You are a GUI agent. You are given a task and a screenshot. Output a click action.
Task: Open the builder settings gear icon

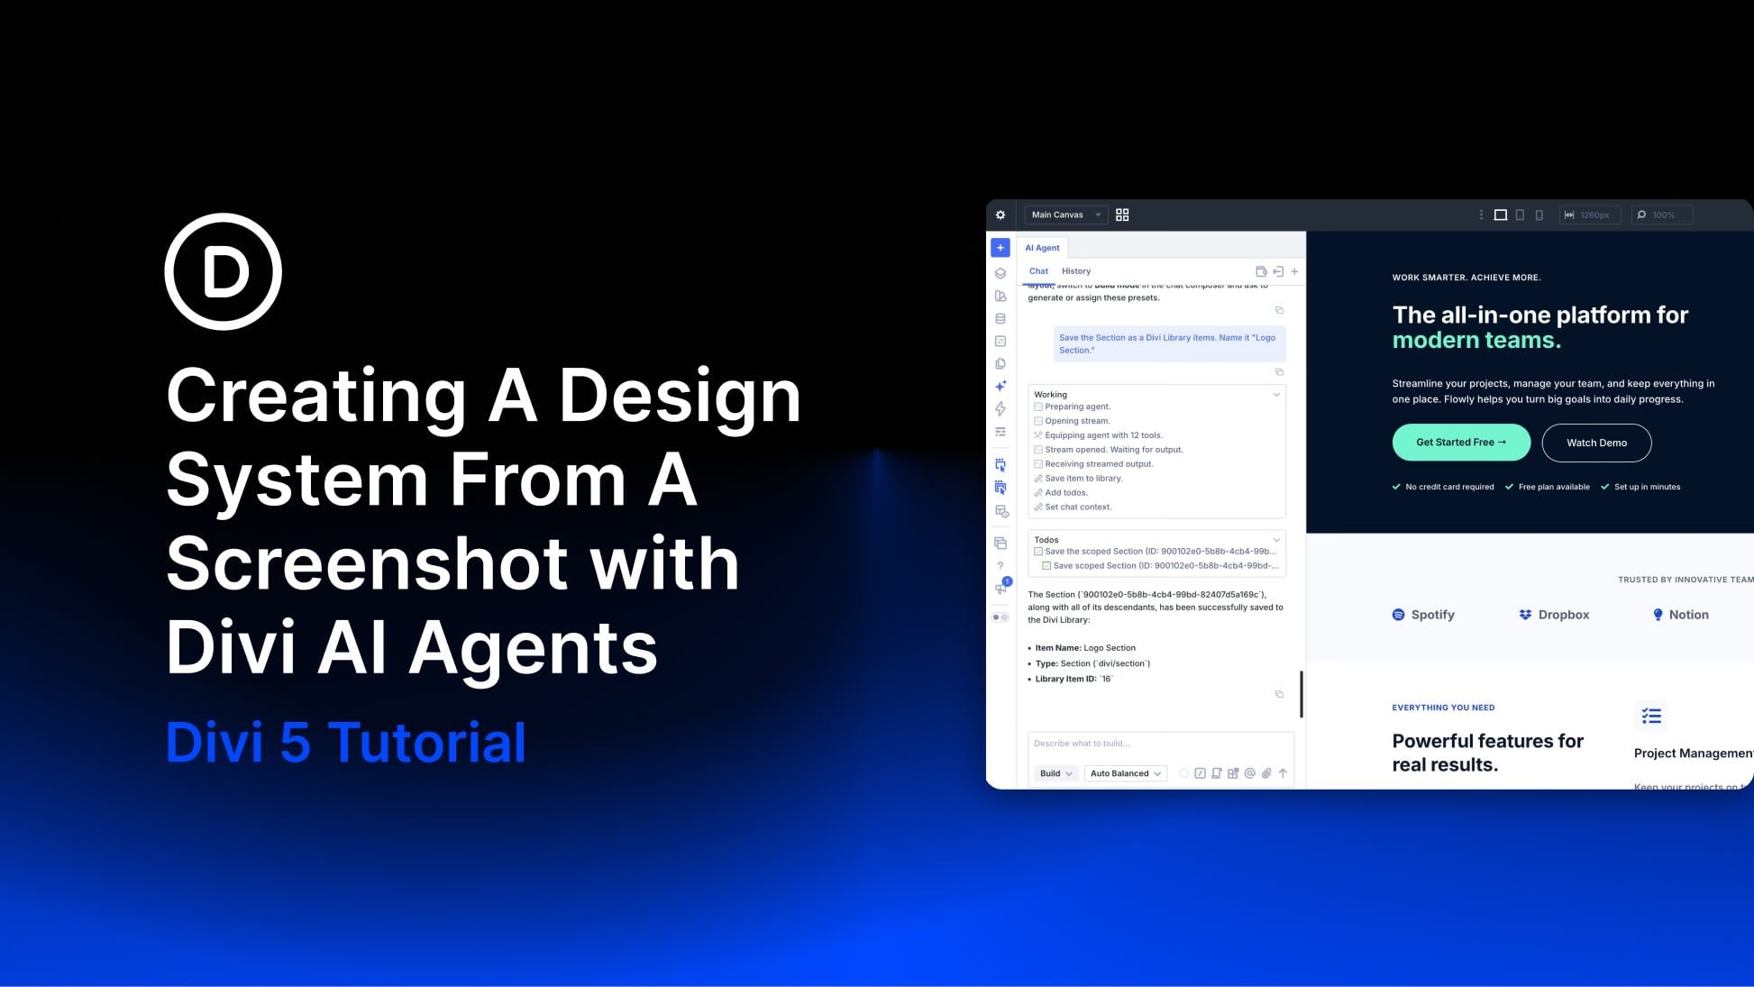pyautogui.click(x=1000, y=215)
